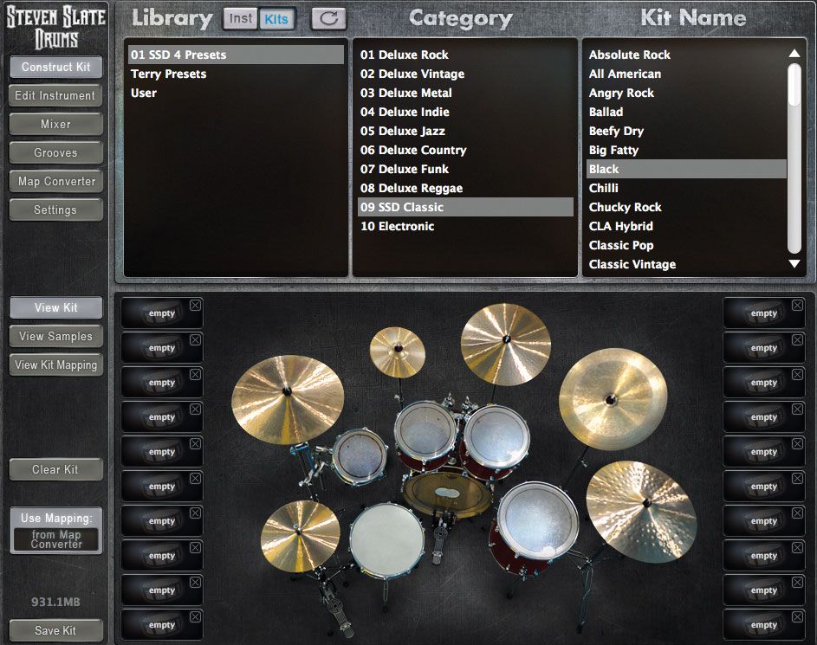Load the CLA Hybrid kit
817x645 pixels.
click(686, 226)
